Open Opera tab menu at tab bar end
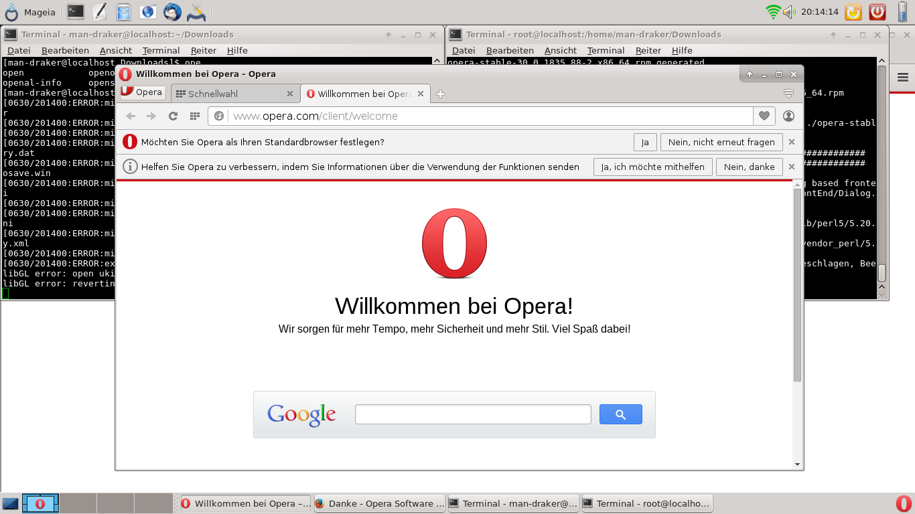The image size is (915, 514). pos(788,94)
